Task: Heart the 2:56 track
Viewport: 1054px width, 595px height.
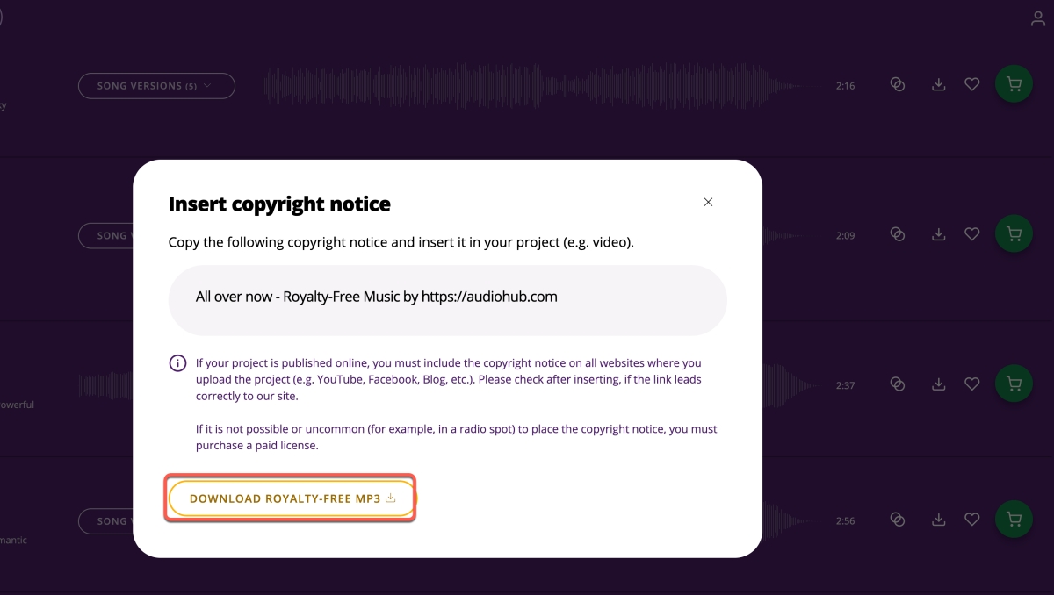Action: pos(971,520)
